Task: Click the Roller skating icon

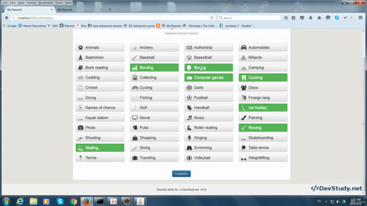Action: (x=189, y=128)
